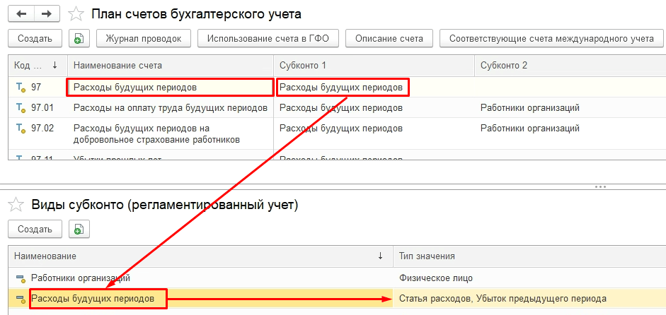Image resolution: width=666 pixels, height=315 pixels.
Task: Copy an account using the green plus icon
Action: [x=79, y=39]
